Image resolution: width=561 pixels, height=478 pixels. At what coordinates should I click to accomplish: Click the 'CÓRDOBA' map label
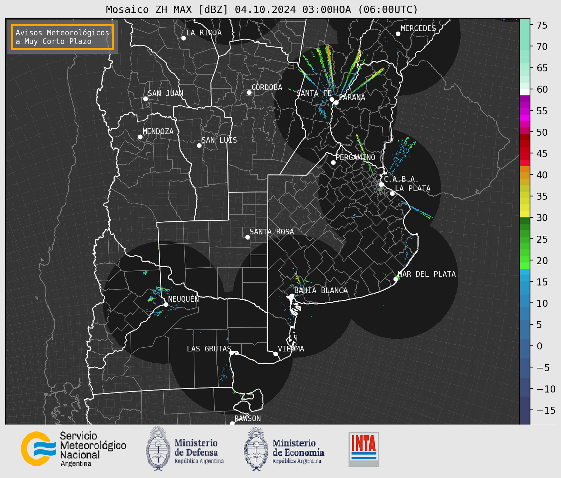(x=267, y=87)
